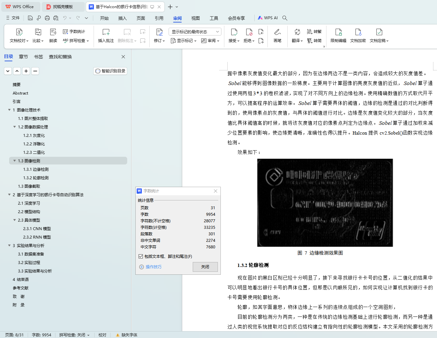Image resolution: width=437 pixels, height=338 pixels.
Task: Switch to the 开始 ribbon tab
Action: click(x=104, y=18)
